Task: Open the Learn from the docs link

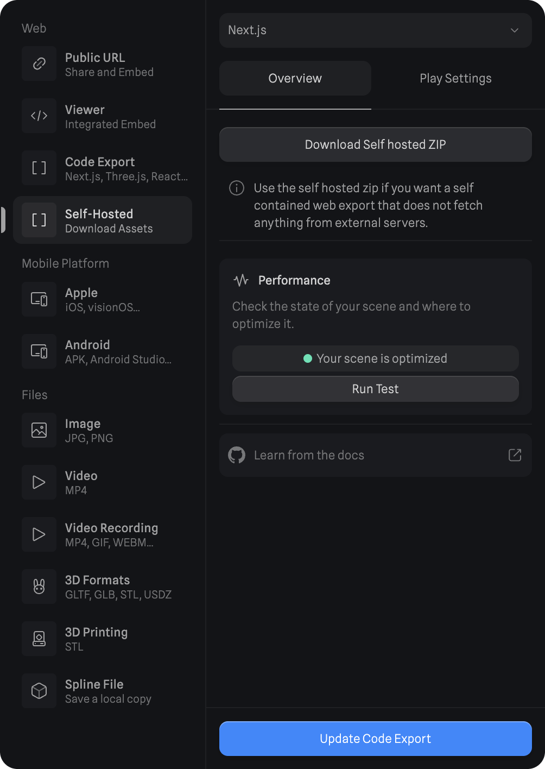Action: (309, 455)
